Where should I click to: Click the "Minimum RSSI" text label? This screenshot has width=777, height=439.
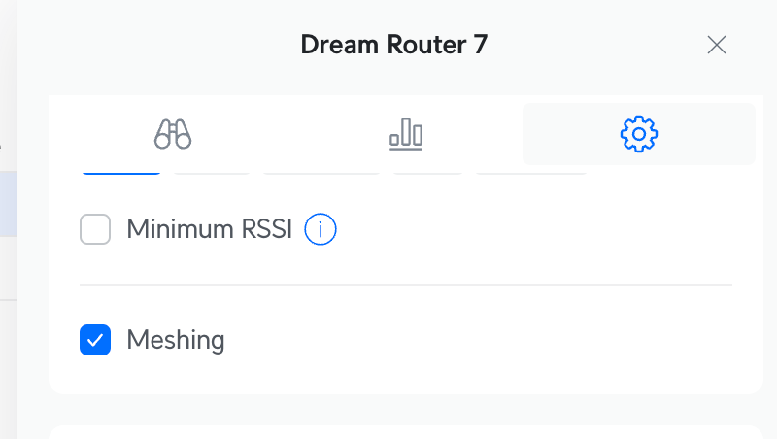209,230
